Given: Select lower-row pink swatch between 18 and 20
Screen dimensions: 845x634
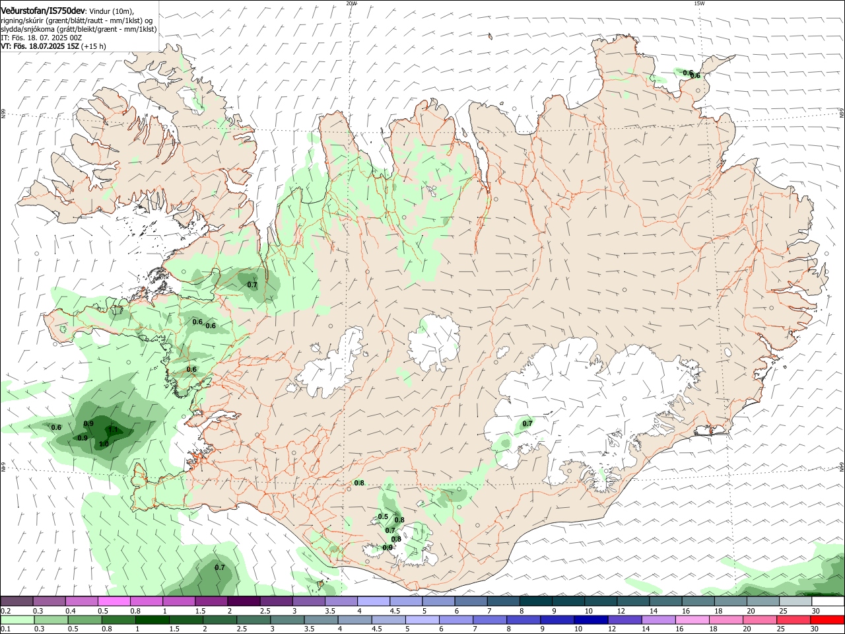Looking at the screenshot, I should tap(726, 619).
